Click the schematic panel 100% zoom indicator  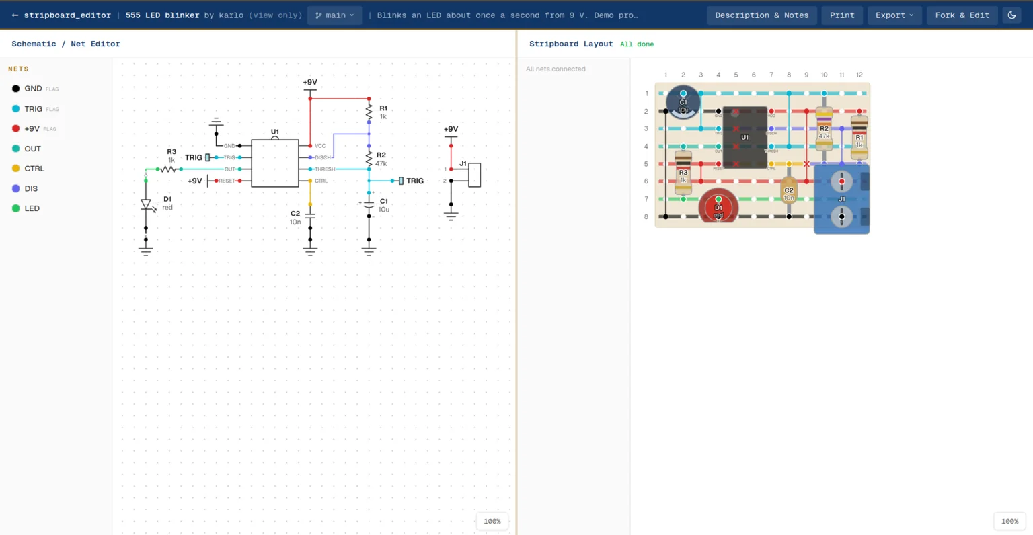coord(492,521)
